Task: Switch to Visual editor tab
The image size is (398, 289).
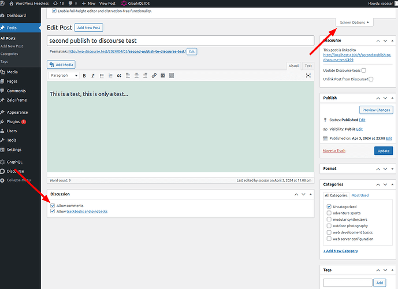Action: click(293, 66)
